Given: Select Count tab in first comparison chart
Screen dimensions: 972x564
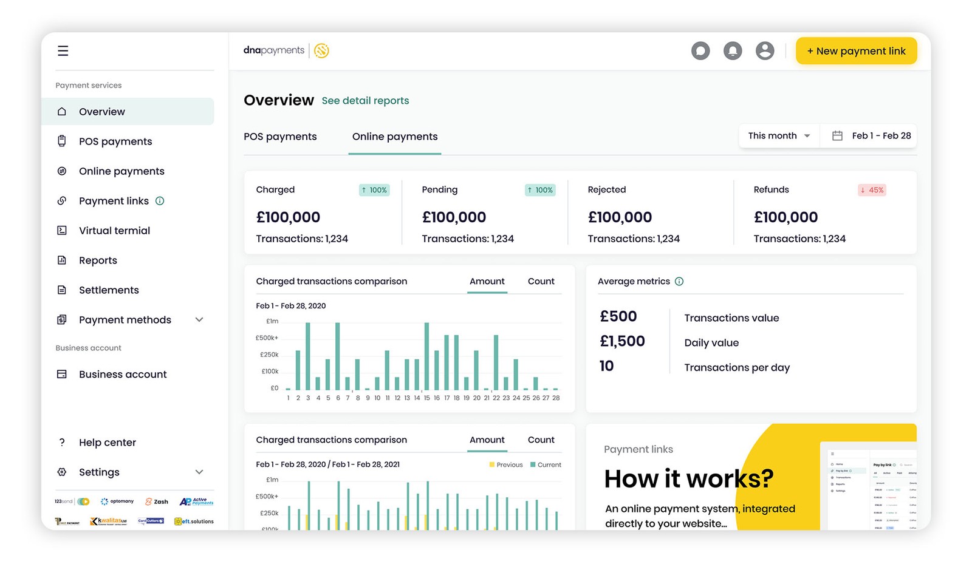Looking at the screenshot, I should click(x=541, y=282).
